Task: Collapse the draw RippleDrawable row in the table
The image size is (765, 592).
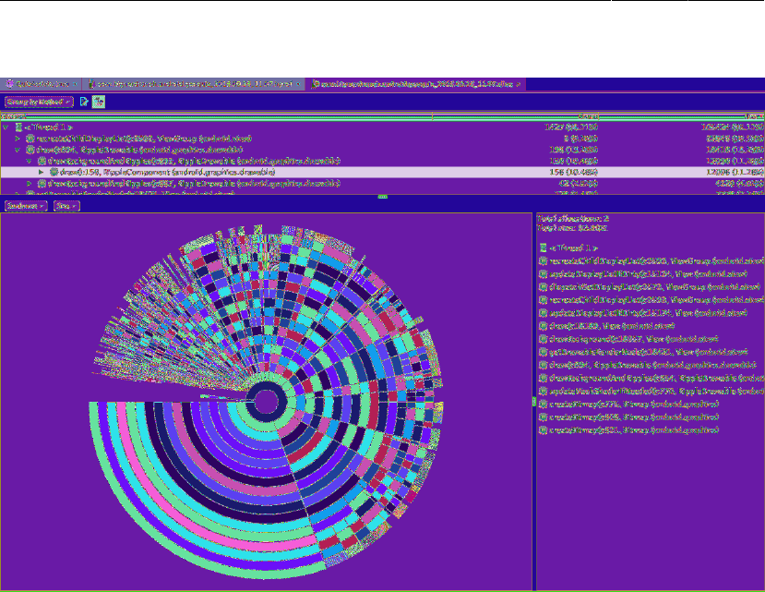Action: pos(18,150)
